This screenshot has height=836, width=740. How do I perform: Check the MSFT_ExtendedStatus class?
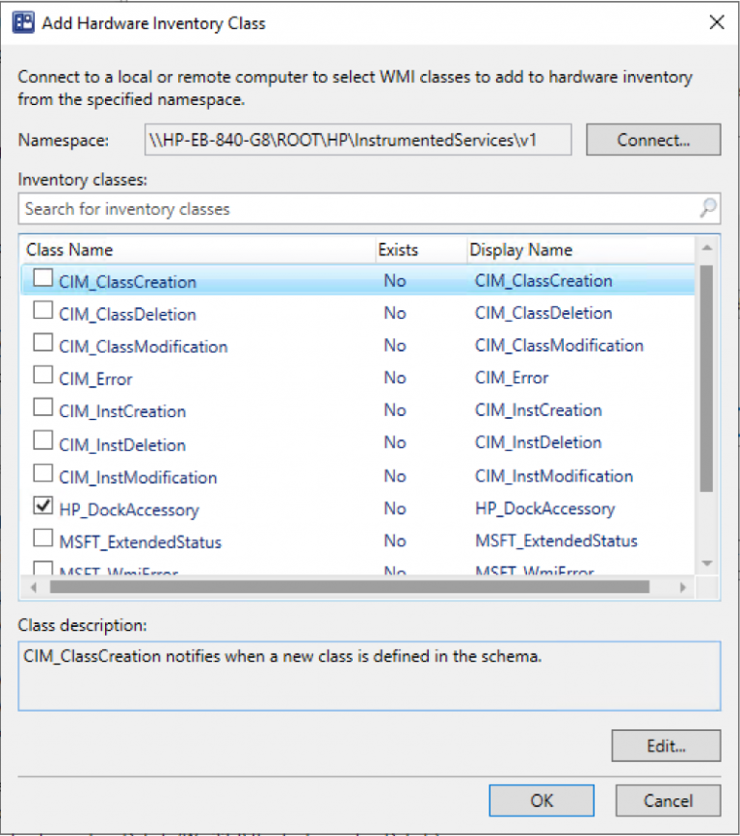tap(42, 537)
